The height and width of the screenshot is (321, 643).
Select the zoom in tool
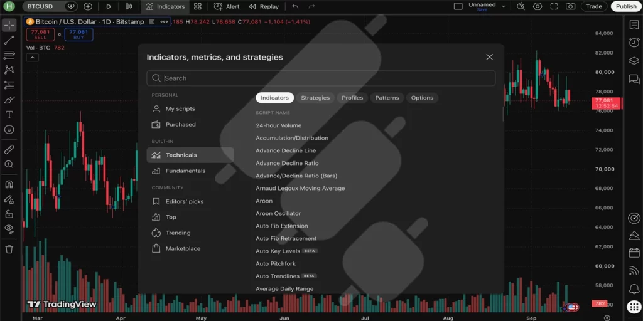9,164
